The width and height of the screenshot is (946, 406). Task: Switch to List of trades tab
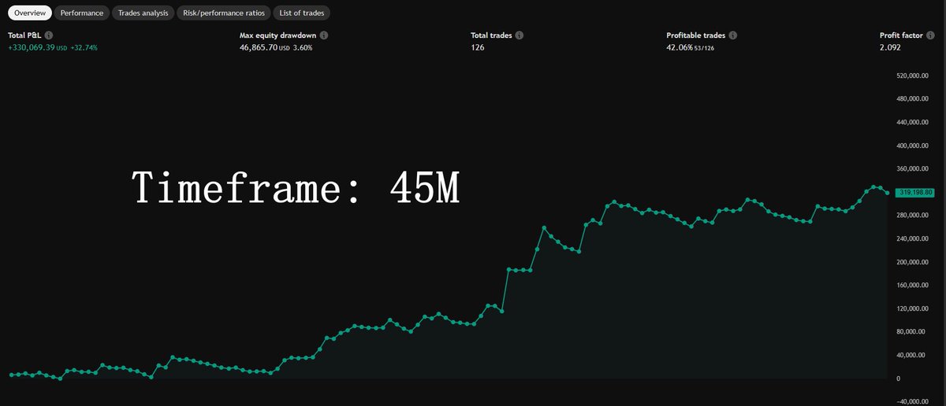point(302,13)
